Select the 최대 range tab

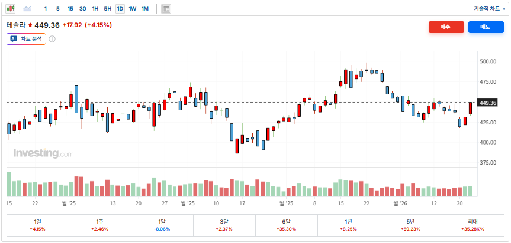click(x=473, y=225)
